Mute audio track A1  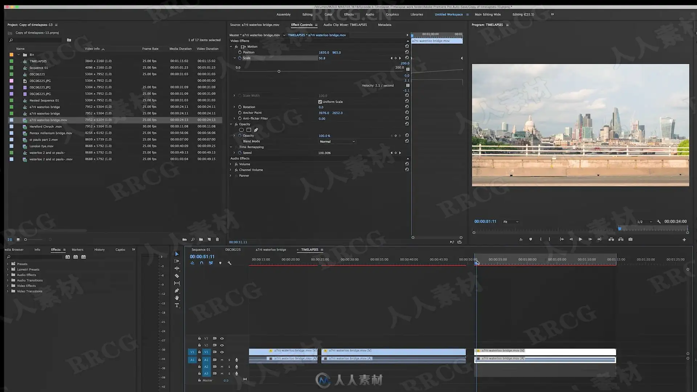[x=222, y=360]
